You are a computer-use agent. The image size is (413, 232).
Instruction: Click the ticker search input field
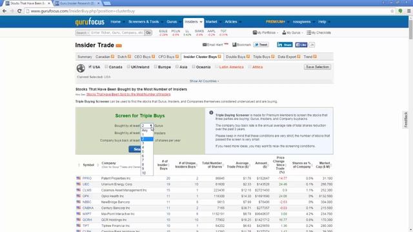click(117, 33)
